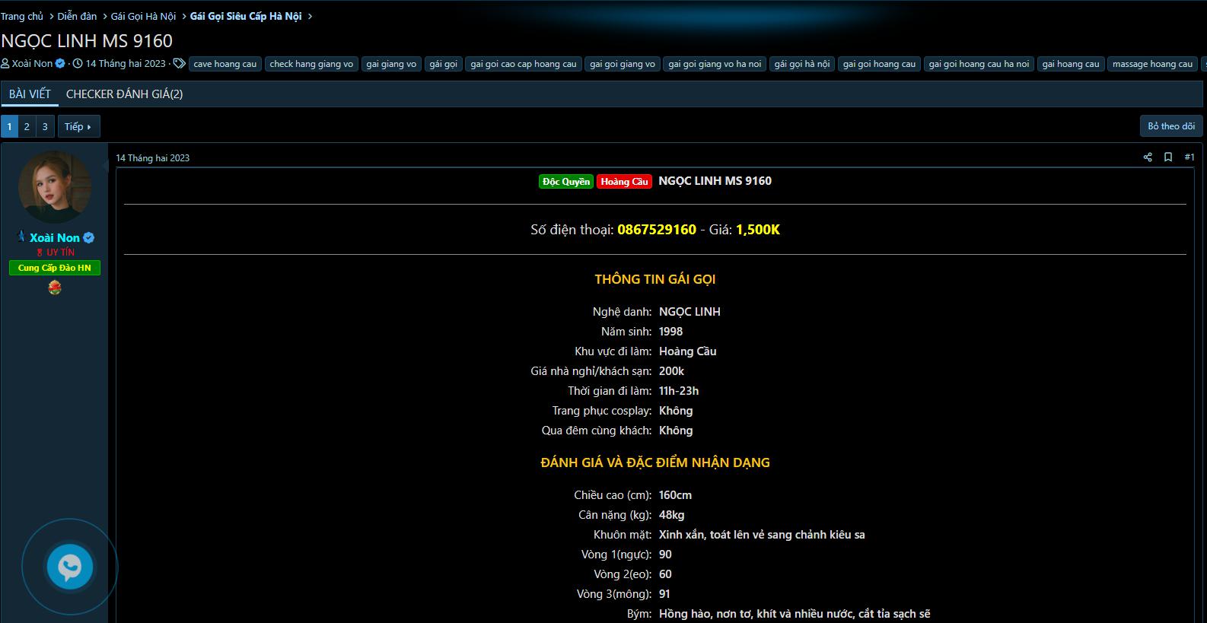Click the verified badge next to sidebar username
The height and width of the screenshot is (623, 1207).
click(x=89, y=238)
